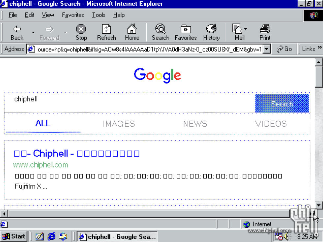323x242 pixels.
Task: Open the Back history dropdown arrow
Action: click(x=33, y=33)
